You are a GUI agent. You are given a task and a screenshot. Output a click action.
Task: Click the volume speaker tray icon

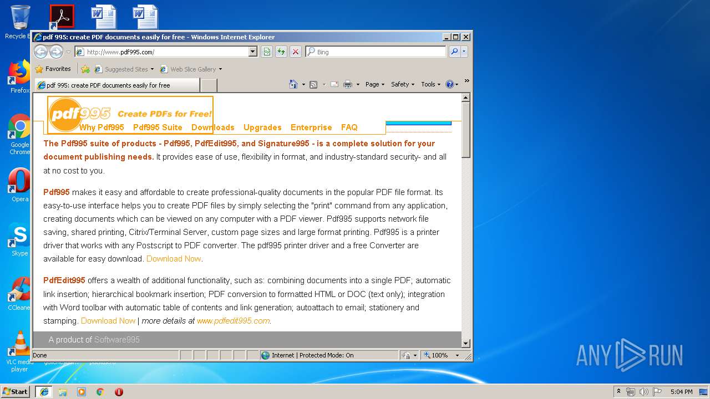[644, 392]
